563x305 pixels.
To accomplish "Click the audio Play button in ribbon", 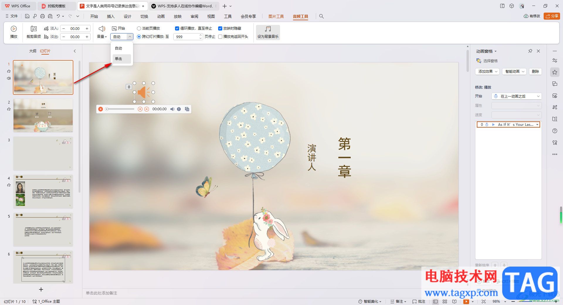I will tap(14, 32).
